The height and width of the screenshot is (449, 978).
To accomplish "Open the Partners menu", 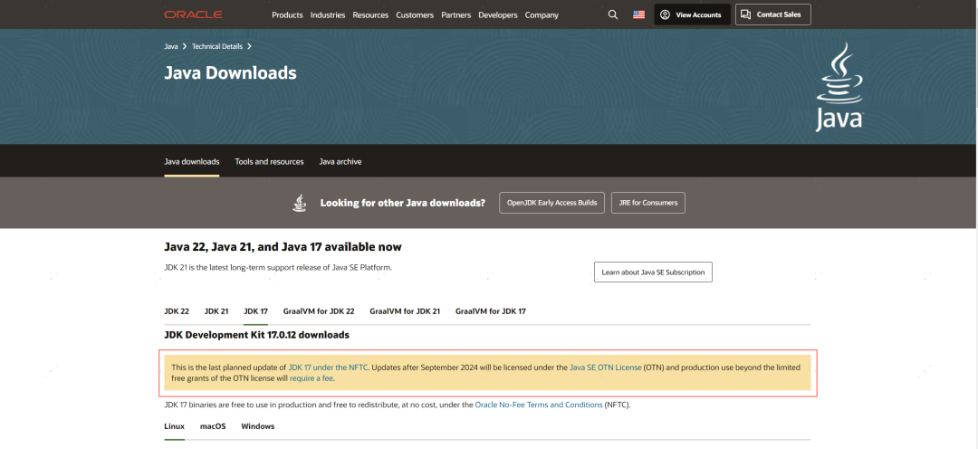I will pos(455,15).
